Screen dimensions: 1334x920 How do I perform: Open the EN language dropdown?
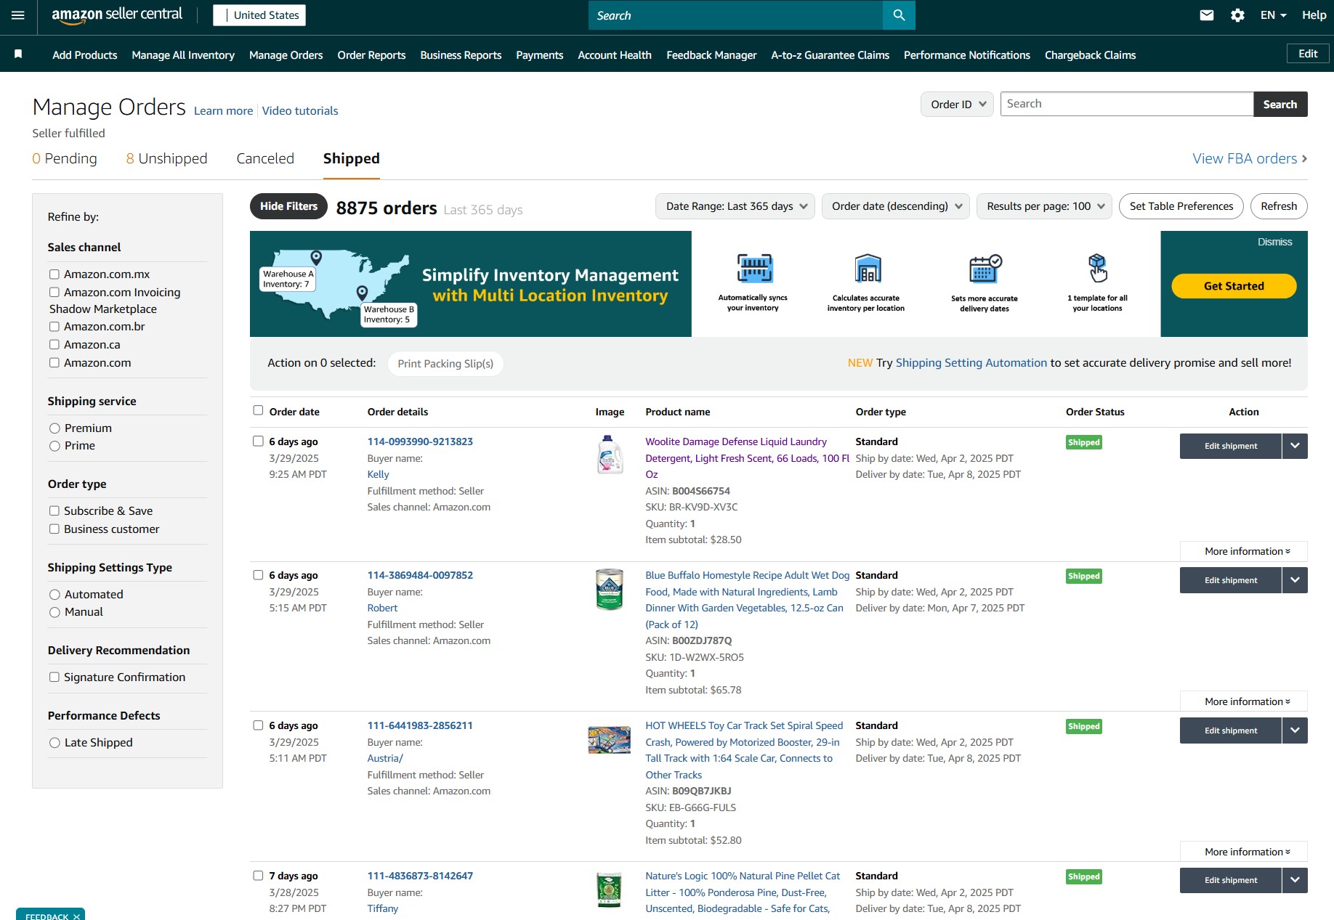1273,15
